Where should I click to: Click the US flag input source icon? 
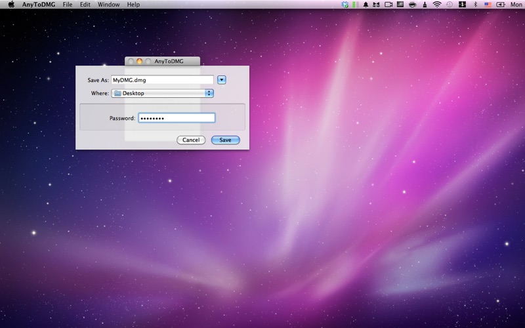tap(488, 5)
